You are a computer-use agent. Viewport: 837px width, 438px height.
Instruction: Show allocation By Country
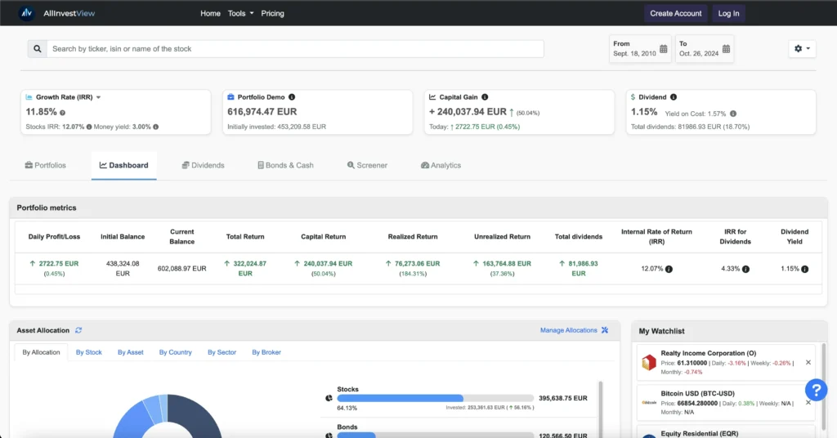(x=175, y=352)
